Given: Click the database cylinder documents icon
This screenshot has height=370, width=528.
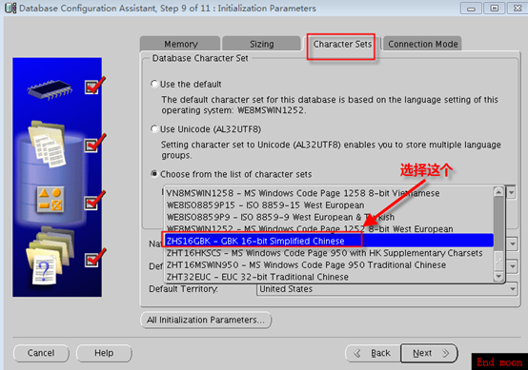Looking at the screenshot, I should click(48, 145).
